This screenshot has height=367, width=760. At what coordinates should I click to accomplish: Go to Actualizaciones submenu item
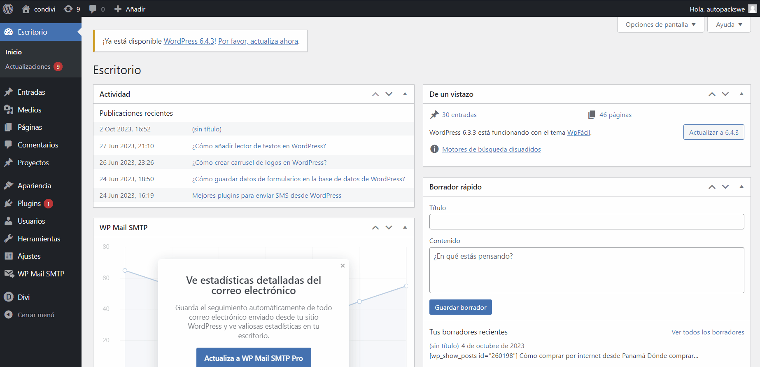[x=28, y=66]
